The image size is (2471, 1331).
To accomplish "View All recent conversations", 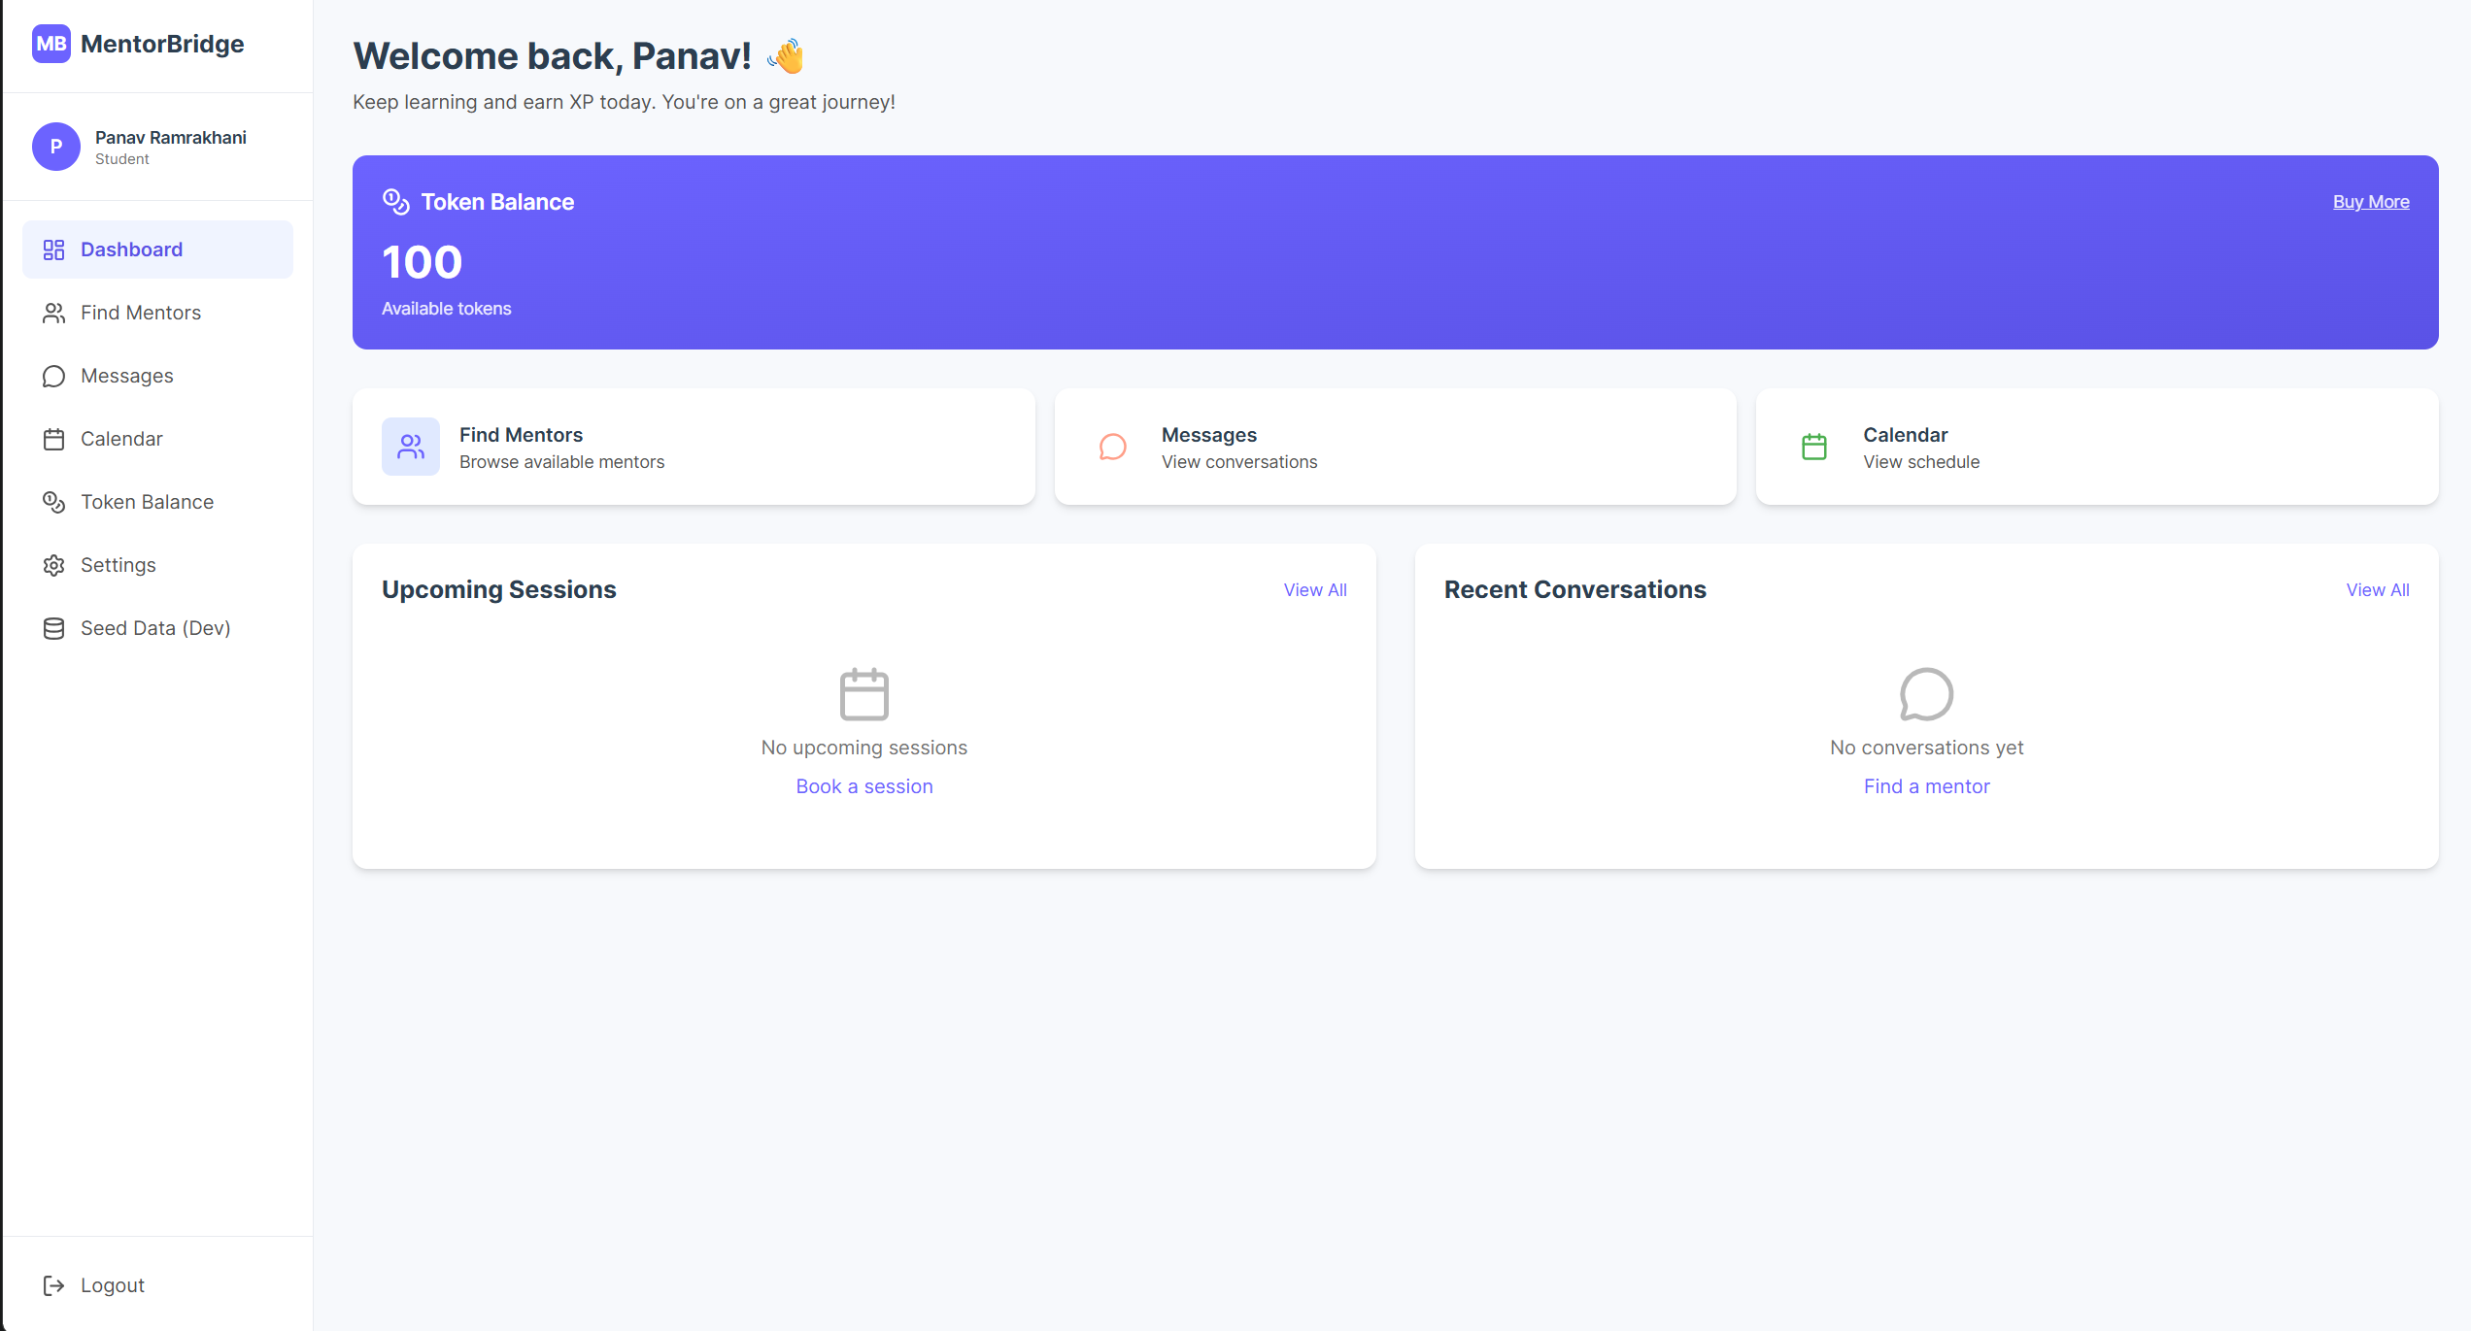I will click(x=2377, y=589).
